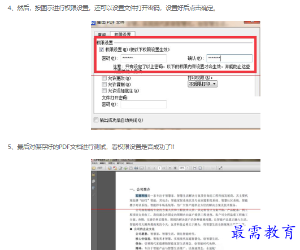Close the 输出PDF文件 dialog
300x250 pixels.
pyautogui.click(x=252, y=22)
